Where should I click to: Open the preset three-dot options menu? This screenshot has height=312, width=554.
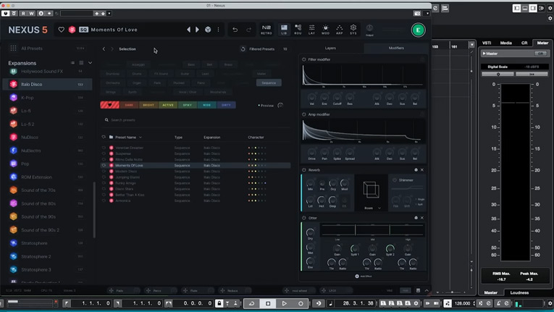coord(219,30)
